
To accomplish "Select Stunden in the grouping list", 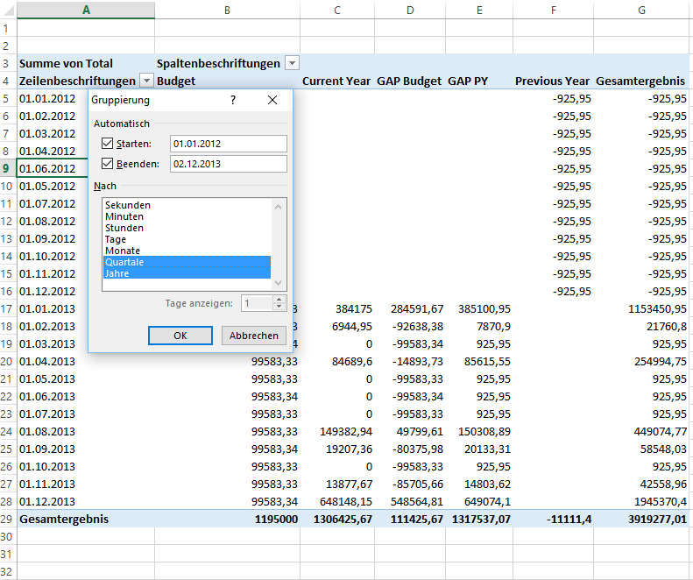I will [x=124, y=228].
